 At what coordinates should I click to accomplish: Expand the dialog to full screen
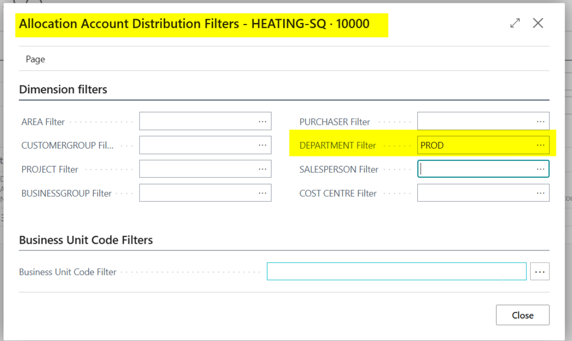pyautogui.click(x=515, y=23)
